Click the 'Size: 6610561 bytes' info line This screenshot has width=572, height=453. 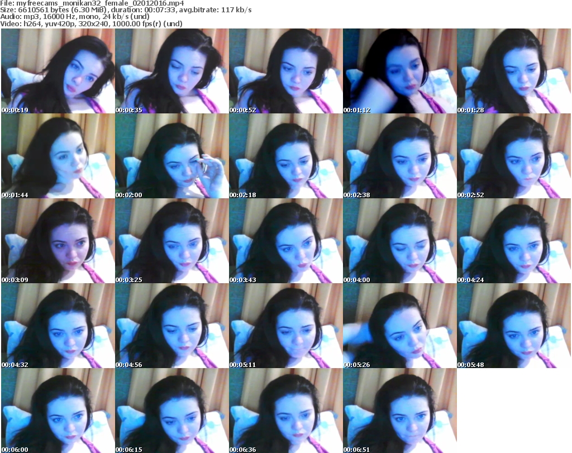point(126,10)
